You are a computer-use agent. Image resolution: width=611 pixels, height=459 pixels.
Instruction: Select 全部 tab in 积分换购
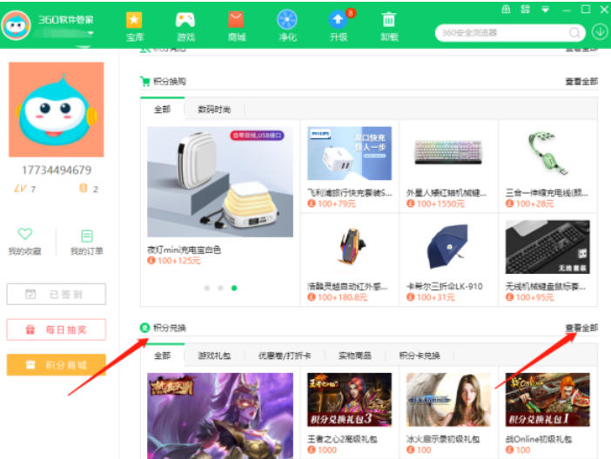[x=162, y=110]
